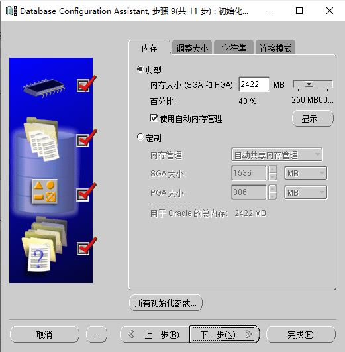The width and height of the screenshot is (345, 352).
Task: Click the memory chip icon
Action: coord(44,88)
